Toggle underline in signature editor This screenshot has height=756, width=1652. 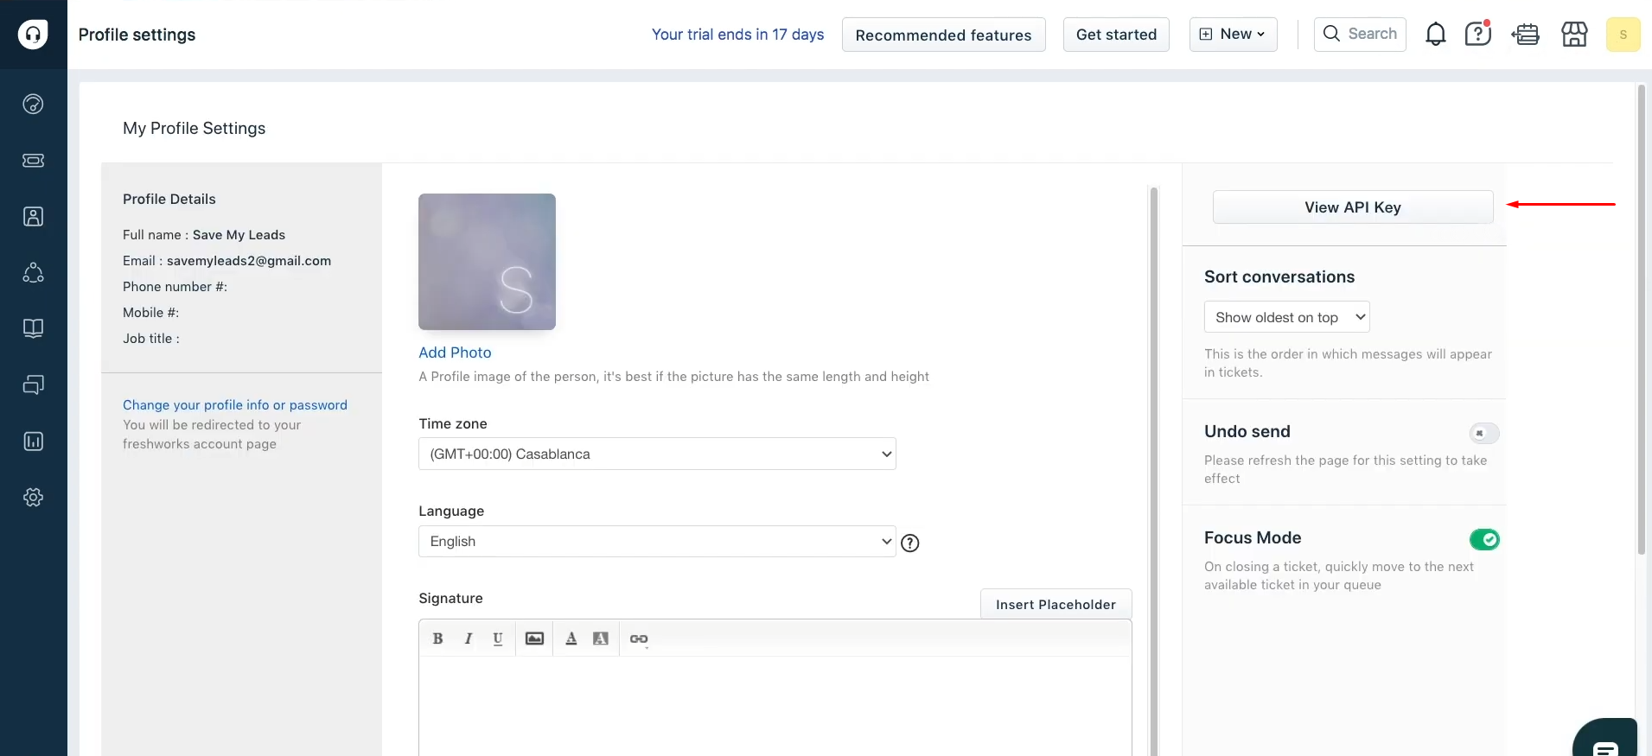(498, 638)
